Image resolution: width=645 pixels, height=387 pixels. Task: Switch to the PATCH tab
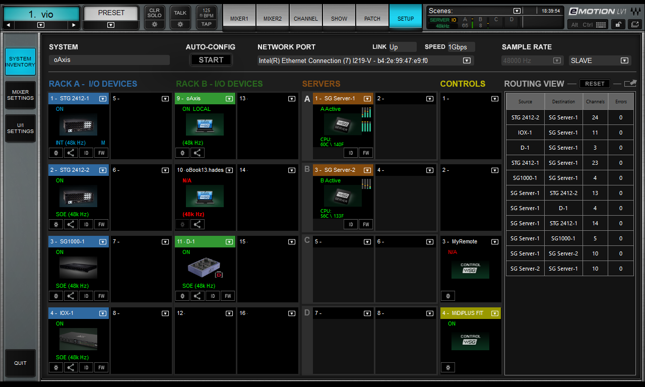click(372, 18)
